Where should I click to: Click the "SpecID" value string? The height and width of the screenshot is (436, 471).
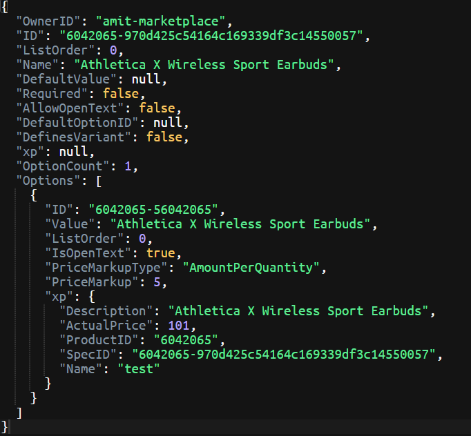click(284, 355)
